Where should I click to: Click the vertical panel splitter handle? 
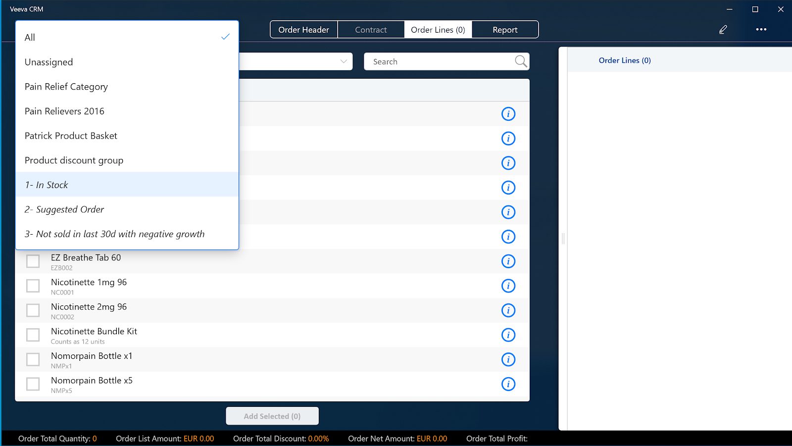point(563,239)
